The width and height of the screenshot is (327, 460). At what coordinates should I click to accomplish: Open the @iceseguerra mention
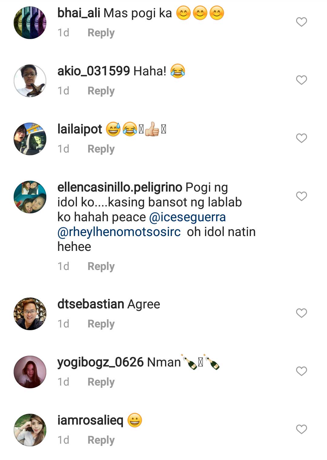[x=187, y=217]
